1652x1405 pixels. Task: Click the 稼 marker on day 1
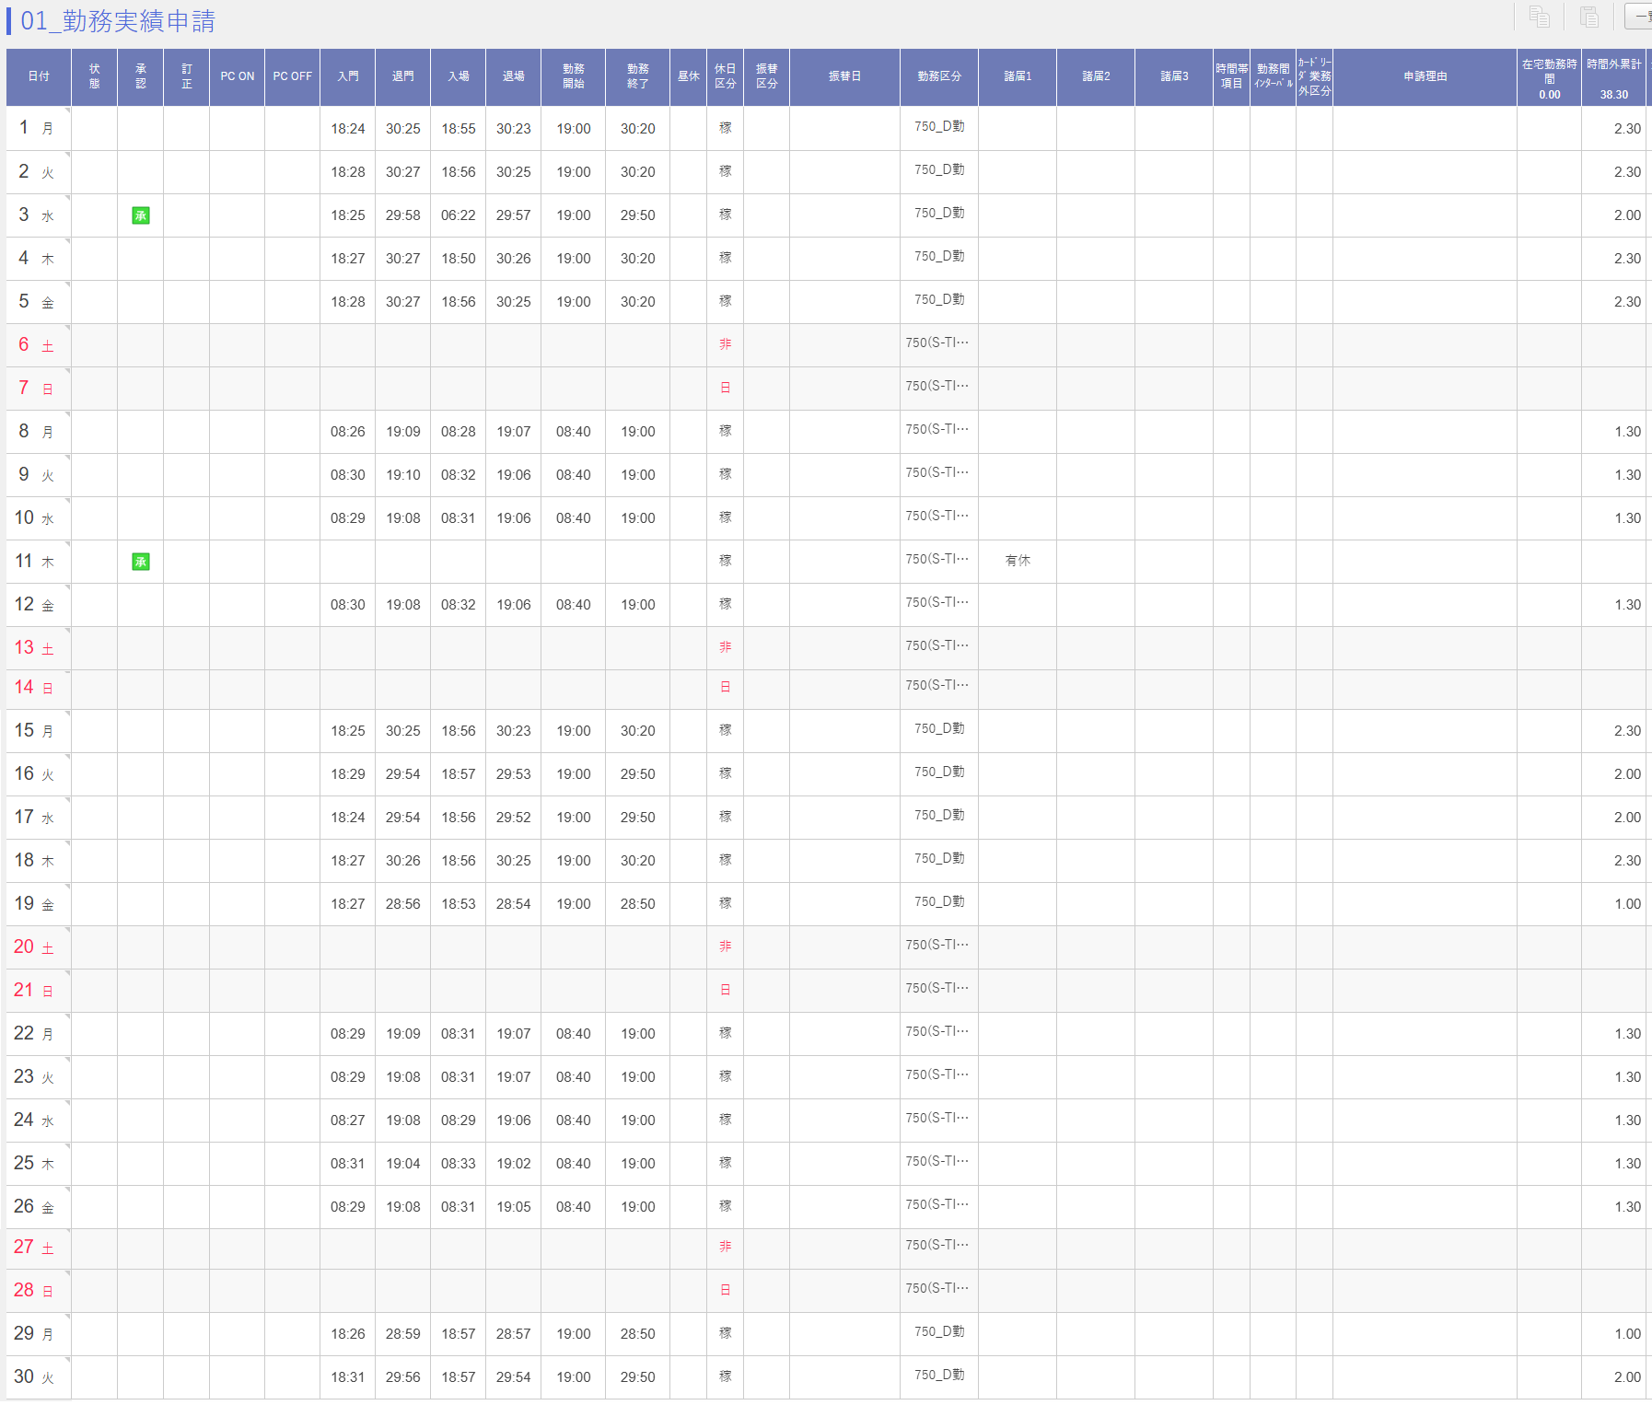pyautogui.click(x=725, y=128)
